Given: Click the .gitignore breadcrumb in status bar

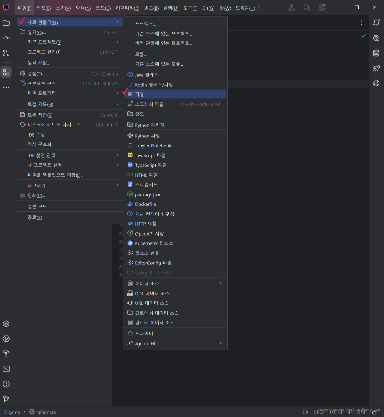Looking at the screenshot, I should click(43, 412).
